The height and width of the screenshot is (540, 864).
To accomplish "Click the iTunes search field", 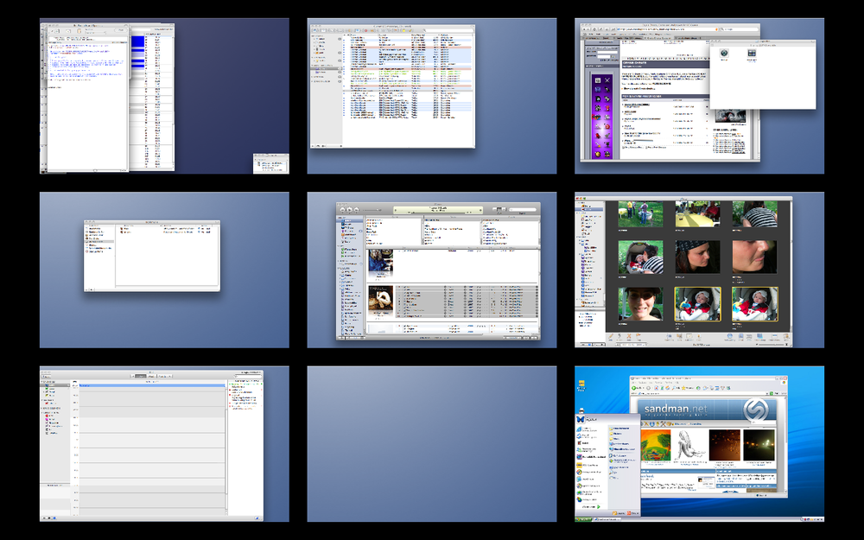I will [x=522, y=209].
